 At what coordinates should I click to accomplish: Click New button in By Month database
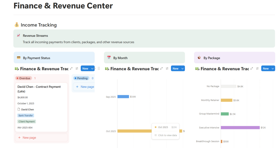pos(175,69)
